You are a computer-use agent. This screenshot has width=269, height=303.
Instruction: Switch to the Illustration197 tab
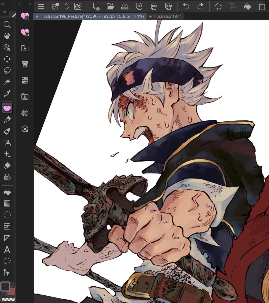tap(165, 16)
